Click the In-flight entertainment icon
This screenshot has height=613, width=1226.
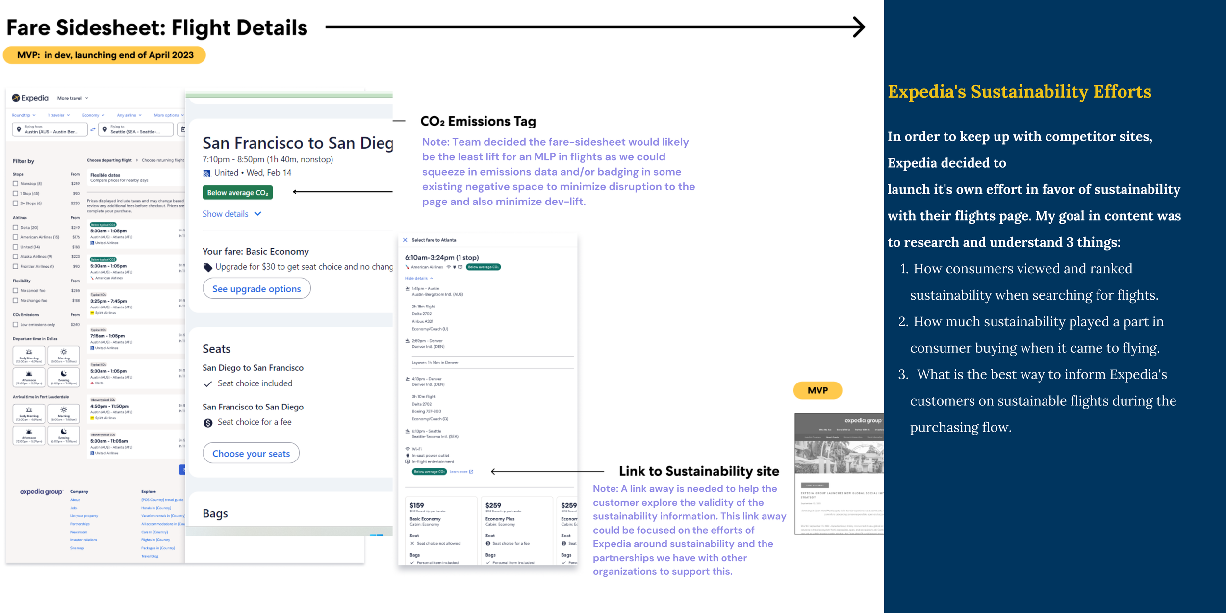coord(408,461)
